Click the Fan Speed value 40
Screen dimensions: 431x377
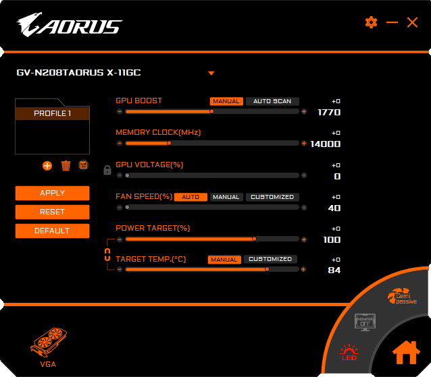click(334, 208)
